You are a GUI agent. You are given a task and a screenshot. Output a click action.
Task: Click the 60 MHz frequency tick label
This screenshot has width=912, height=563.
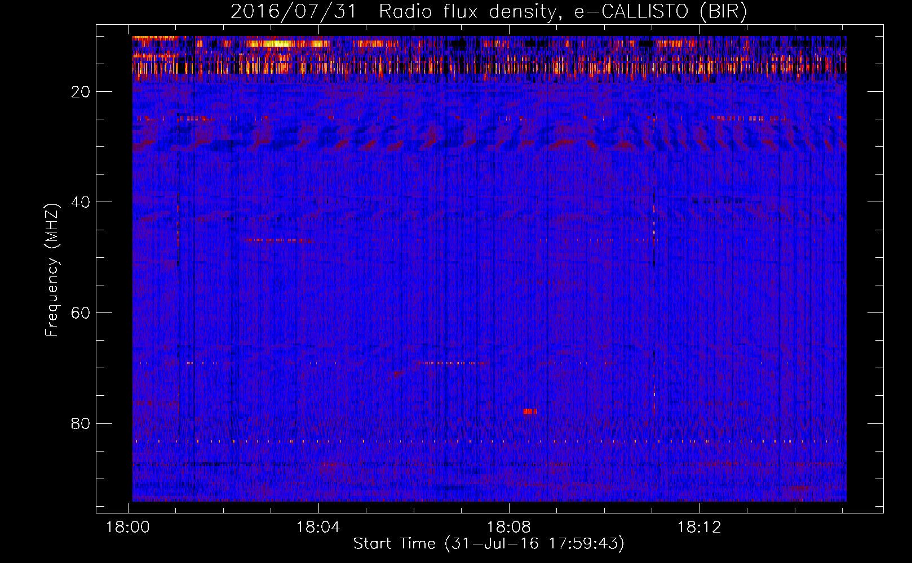point(81,313)
